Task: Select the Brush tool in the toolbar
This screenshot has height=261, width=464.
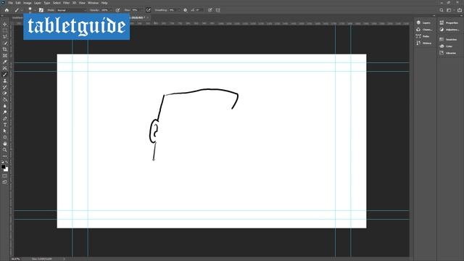Action: [x=5, y=74]
